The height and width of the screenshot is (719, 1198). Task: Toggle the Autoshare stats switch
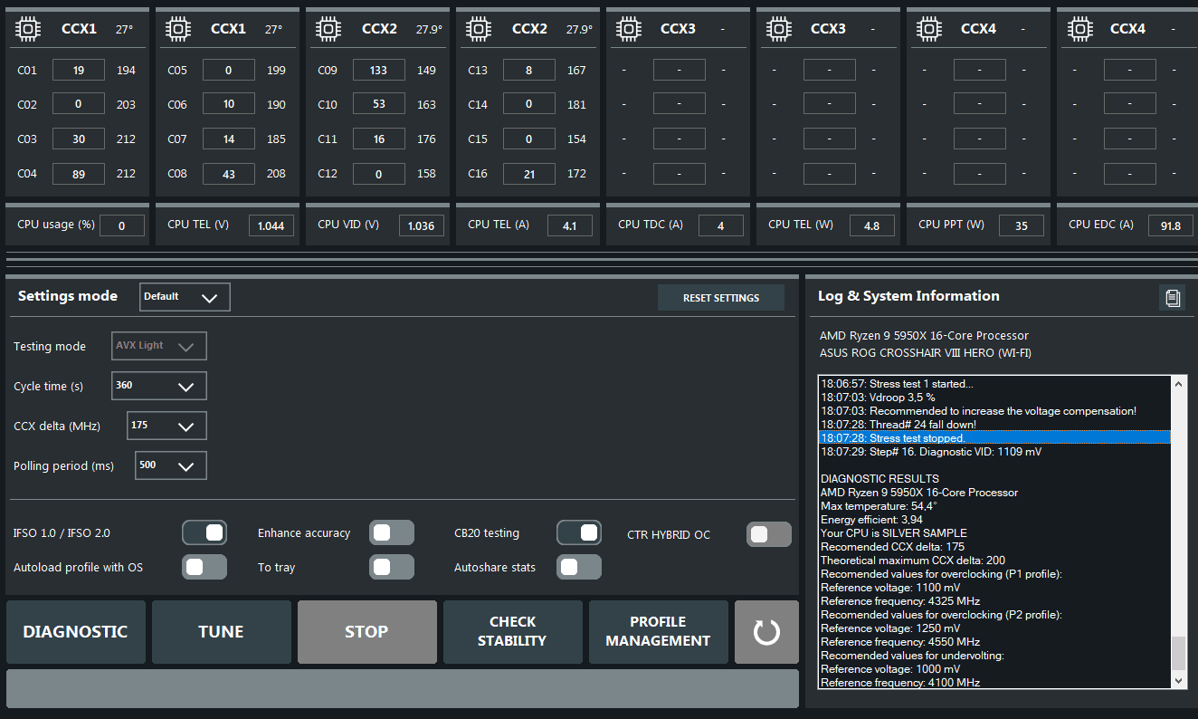click(579, 567)
